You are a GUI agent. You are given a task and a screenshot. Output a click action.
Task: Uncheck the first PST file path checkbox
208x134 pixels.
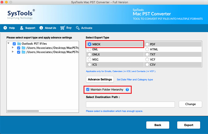click(19, 48)
